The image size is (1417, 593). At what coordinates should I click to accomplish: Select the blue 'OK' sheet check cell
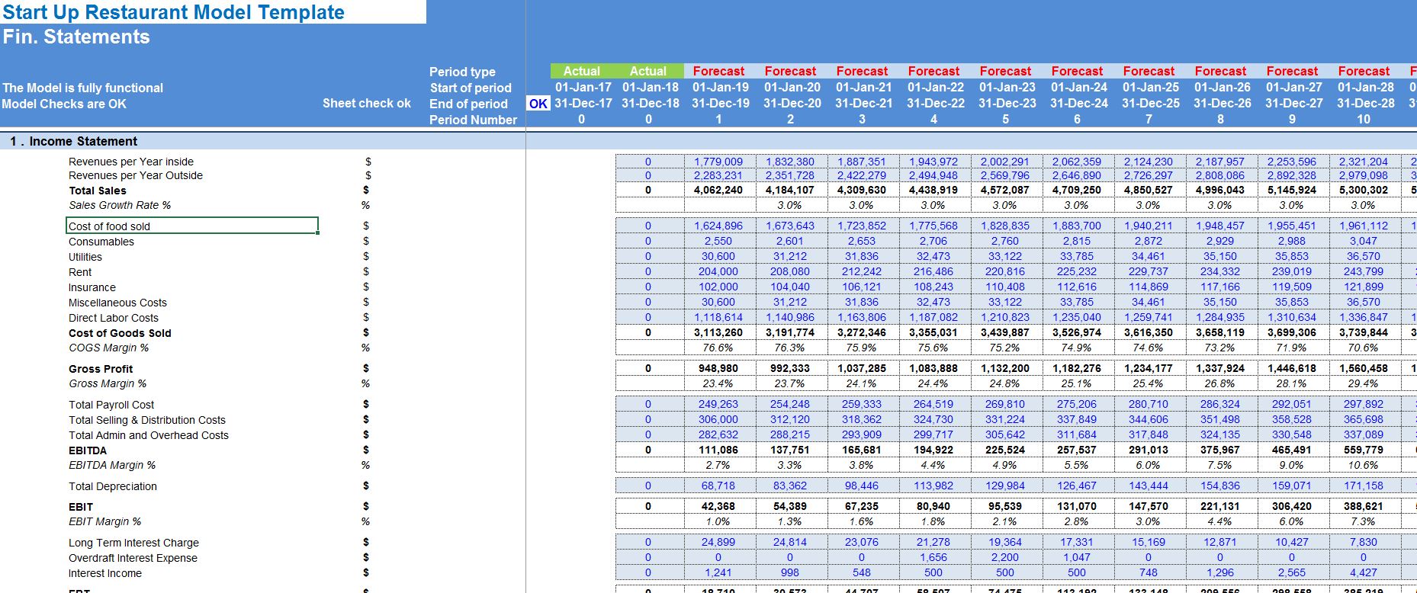coord(538,104)
